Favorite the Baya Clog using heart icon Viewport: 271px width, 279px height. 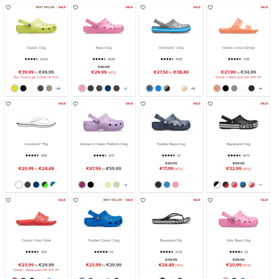[x=75, y=7]
